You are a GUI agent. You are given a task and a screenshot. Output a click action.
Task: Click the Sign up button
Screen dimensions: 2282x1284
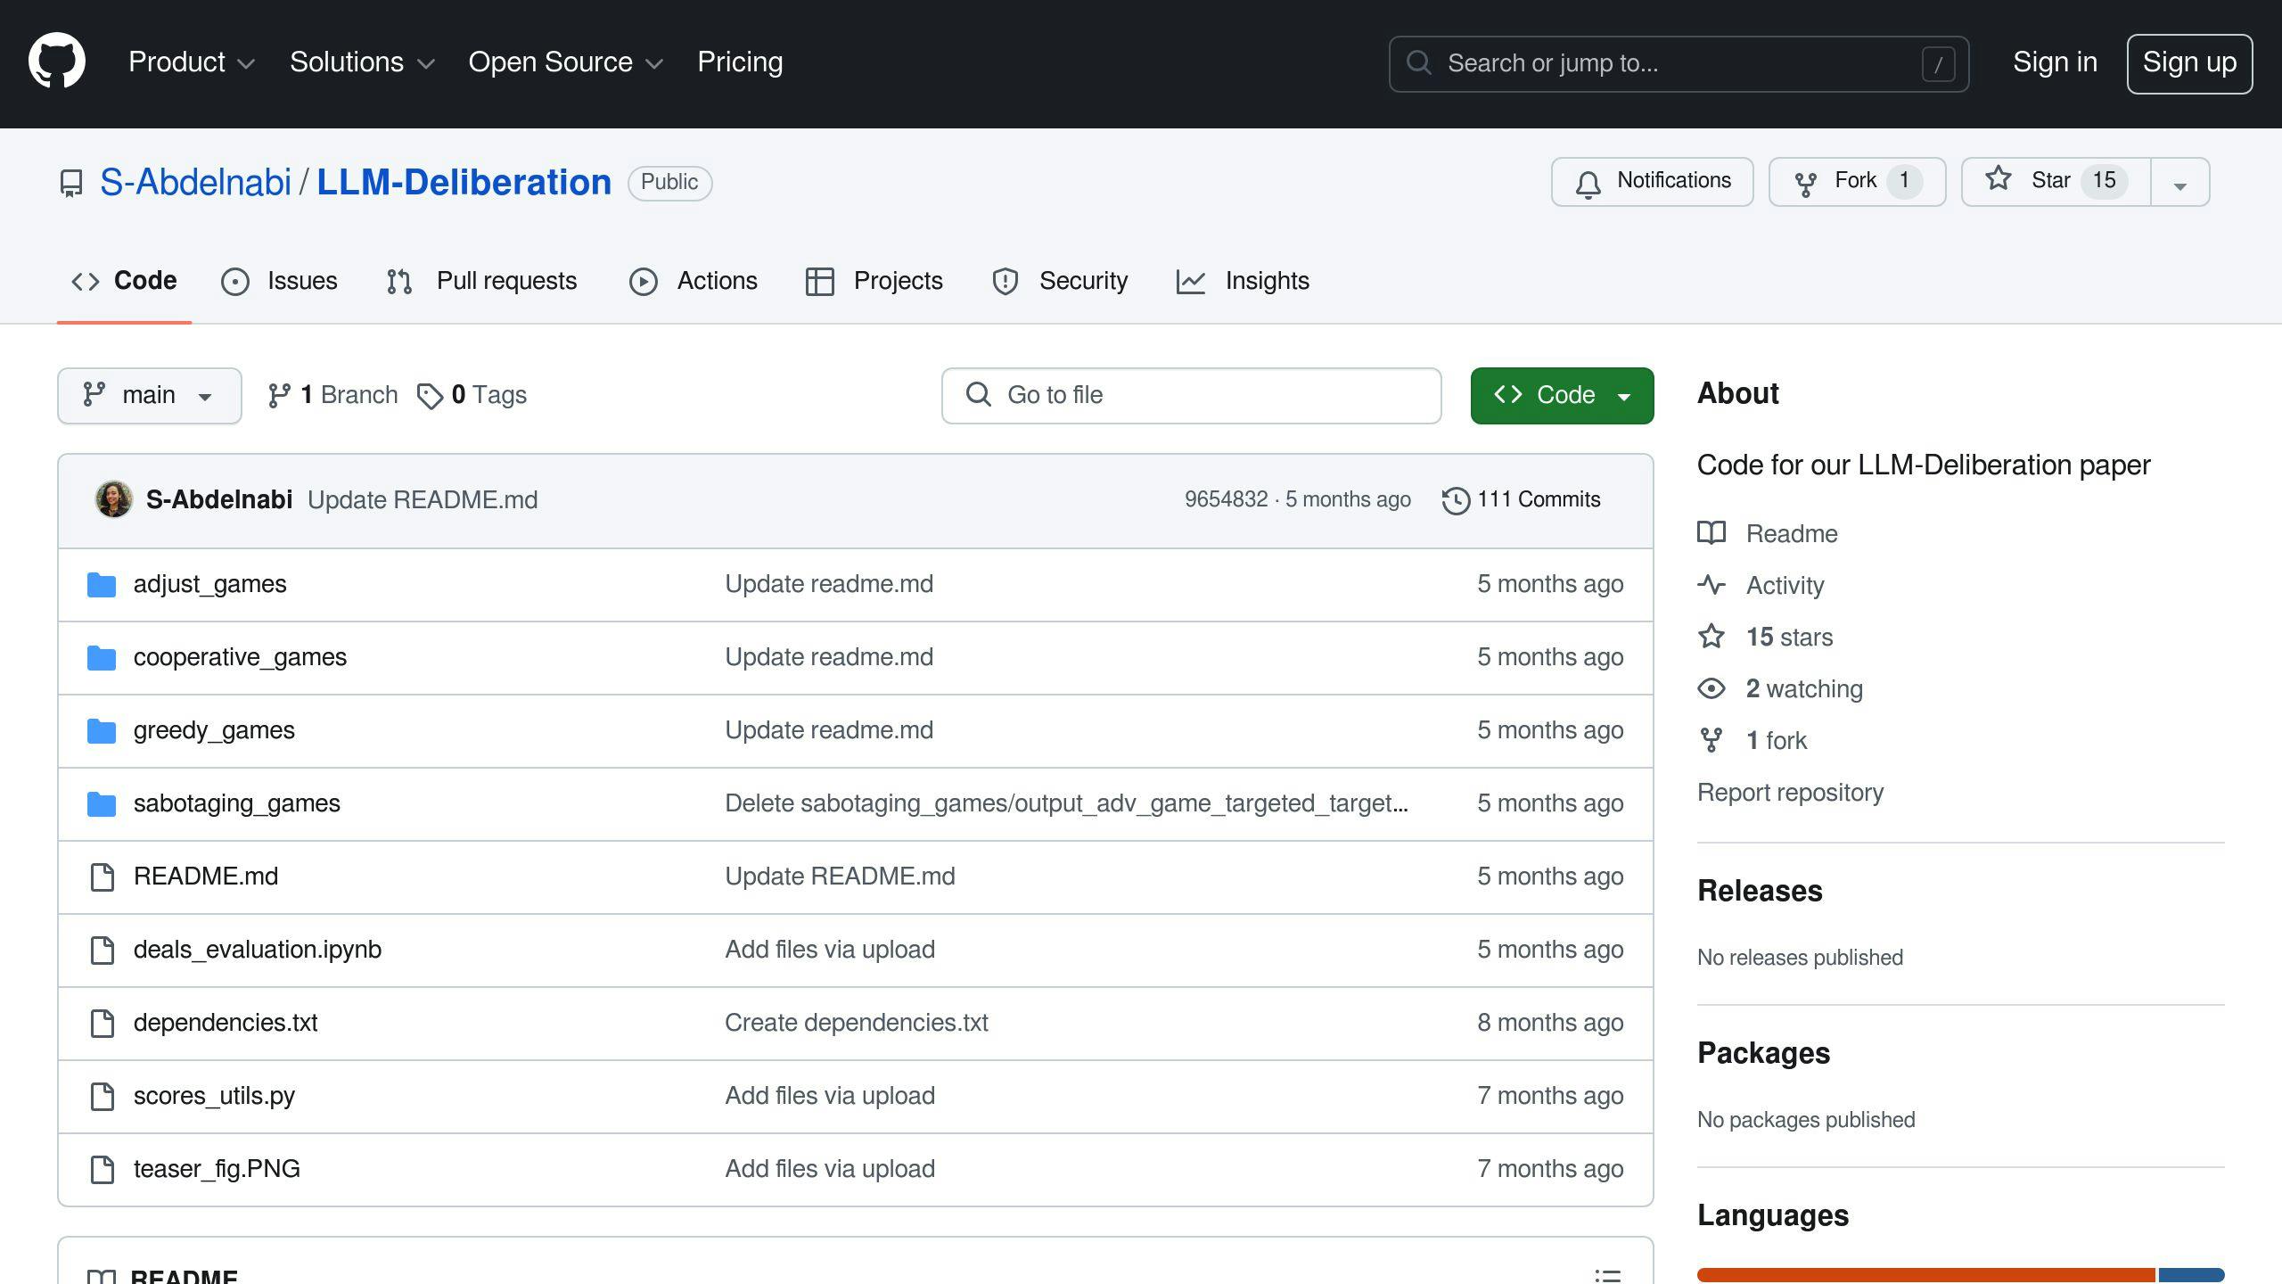point(2189,63)
